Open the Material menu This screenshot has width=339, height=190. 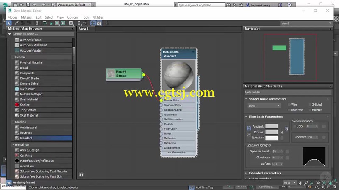click(27, 17)
